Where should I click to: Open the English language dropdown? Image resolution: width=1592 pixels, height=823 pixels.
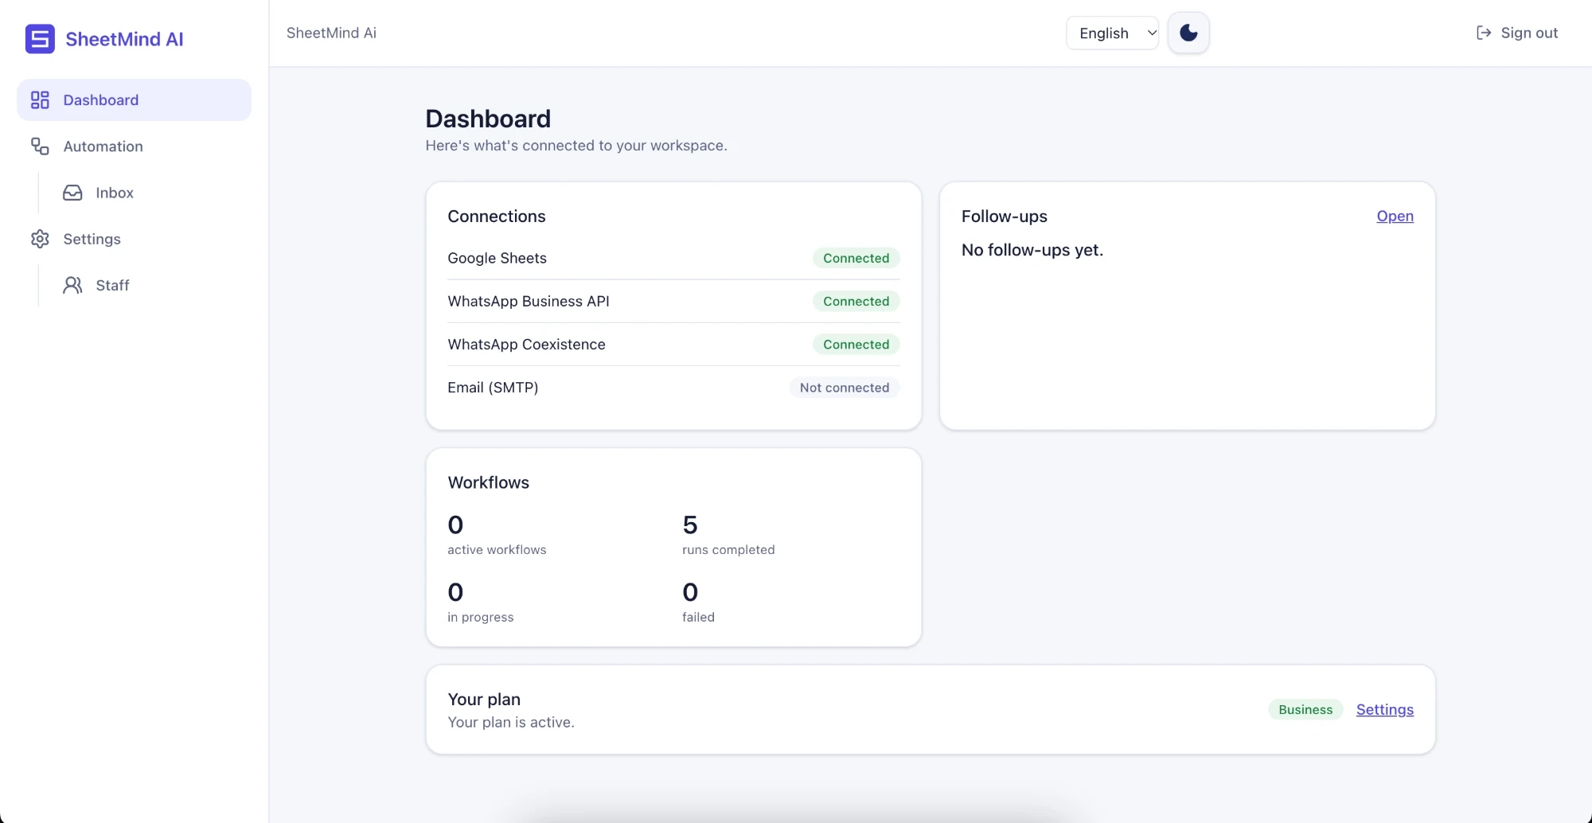pos(1112,33)
